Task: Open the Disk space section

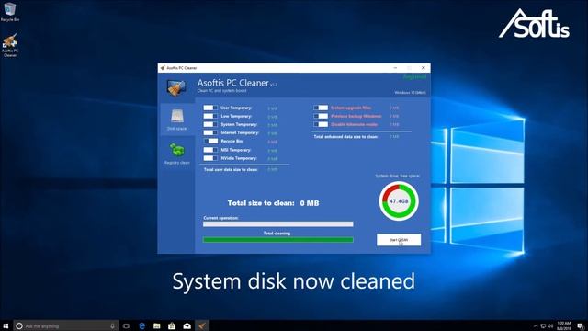Action: [x=176, y=120]
